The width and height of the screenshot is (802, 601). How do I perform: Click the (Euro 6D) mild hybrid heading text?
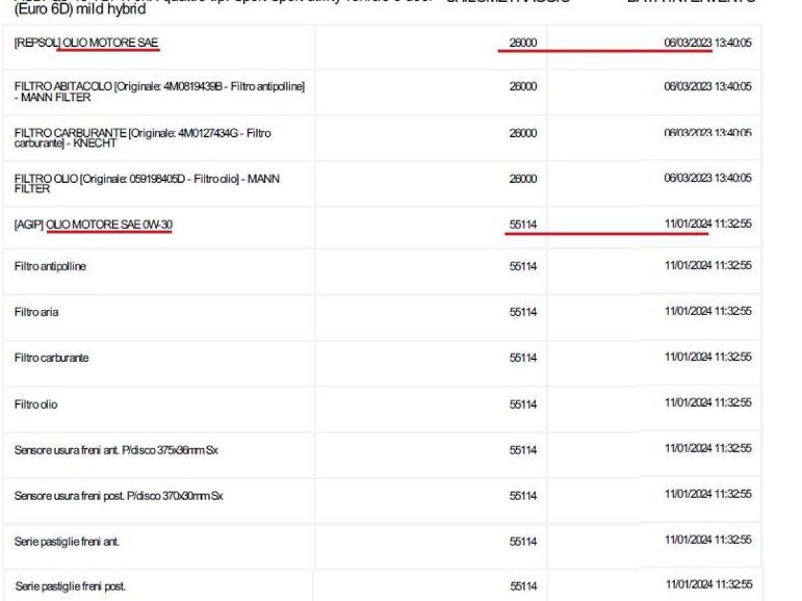pos(80,10)
